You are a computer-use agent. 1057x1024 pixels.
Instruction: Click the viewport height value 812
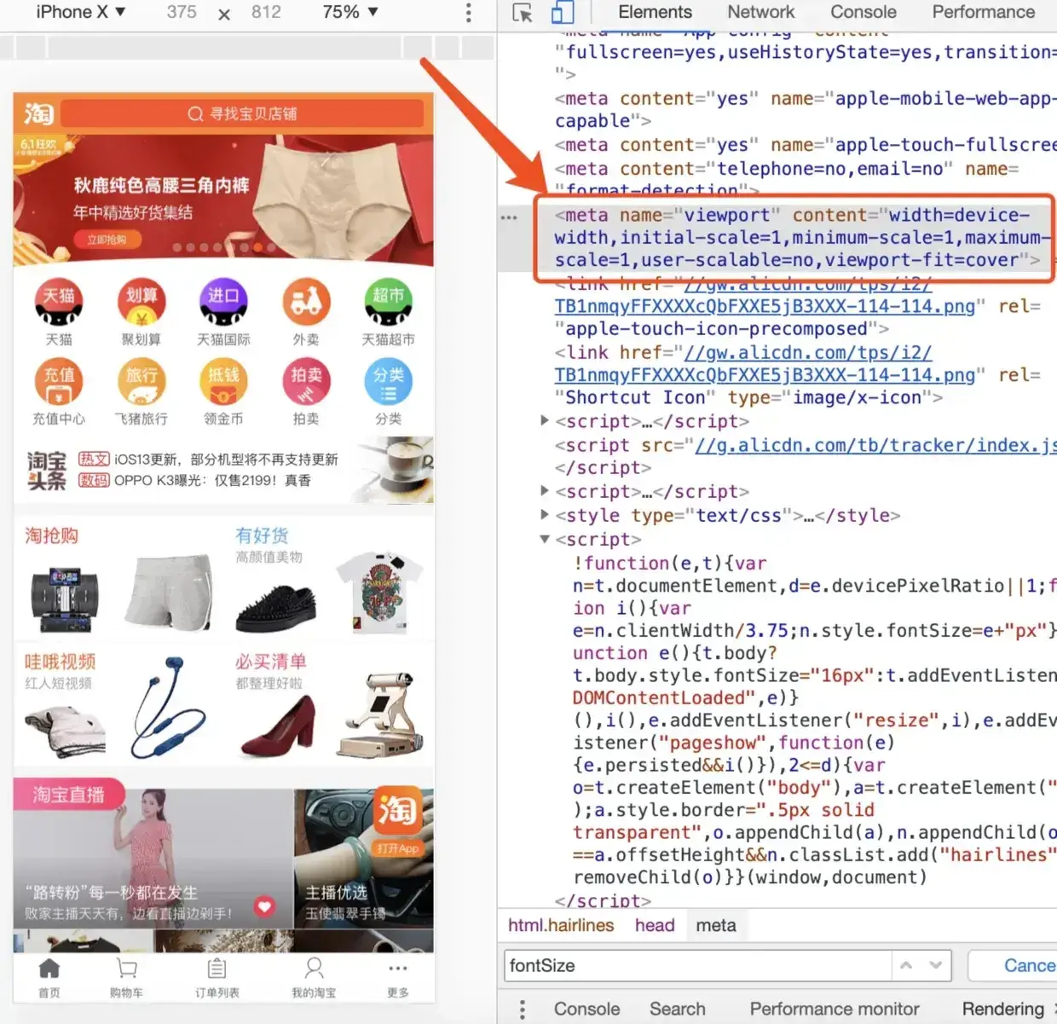click(x=266, y=12)
